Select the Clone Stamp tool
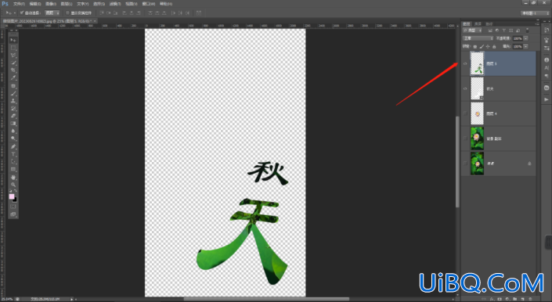Image resolution: width=552 pixels, height=302 pixels. pyautogui.click(x=13, y=101)
